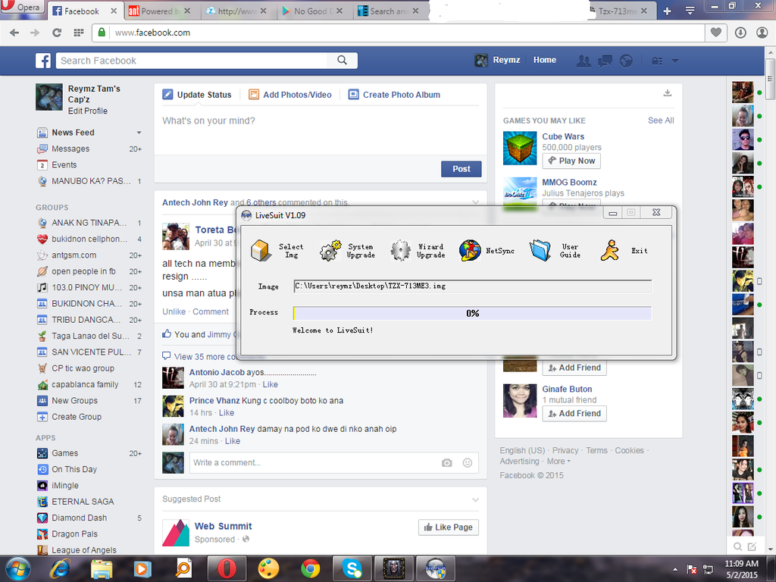This screenshot has width=776, height=582.
Task: Open Privacy Shortcuts lock icon
Action: click(657, 61)
